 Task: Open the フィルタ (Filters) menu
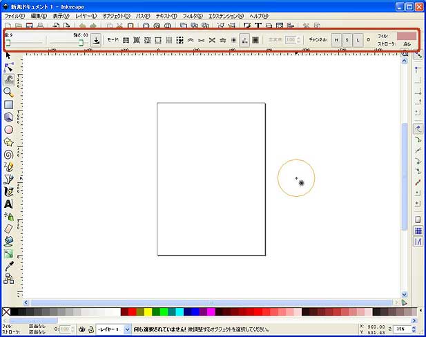pyautogui.click(x=193, y=16)
